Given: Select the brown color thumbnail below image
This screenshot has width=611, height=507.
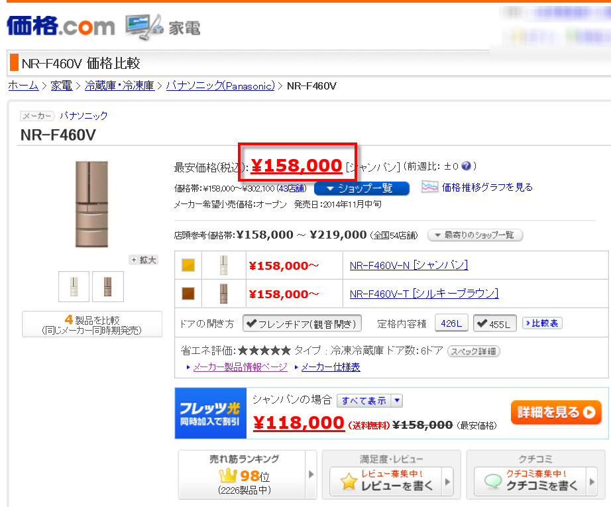Looking at the screenshot, I should click(108, 286).
